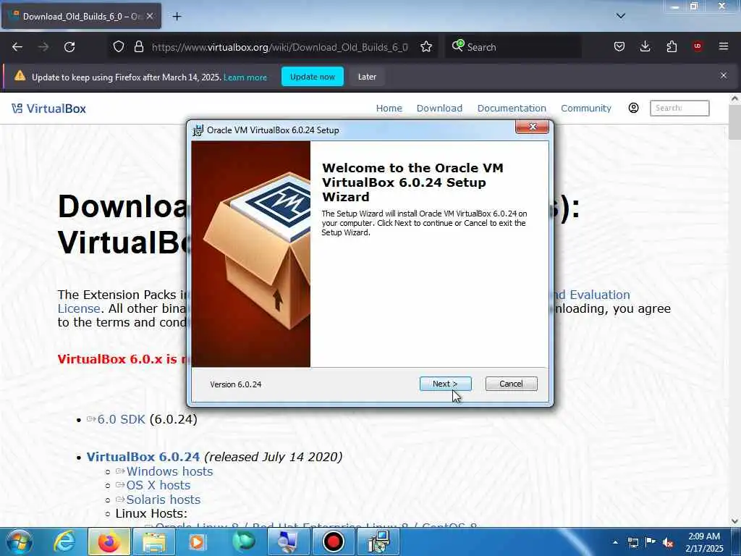741x556 pixels.
Task: Click Next in the VirtualBox Setup wizard
Action: tap(445, 384)
